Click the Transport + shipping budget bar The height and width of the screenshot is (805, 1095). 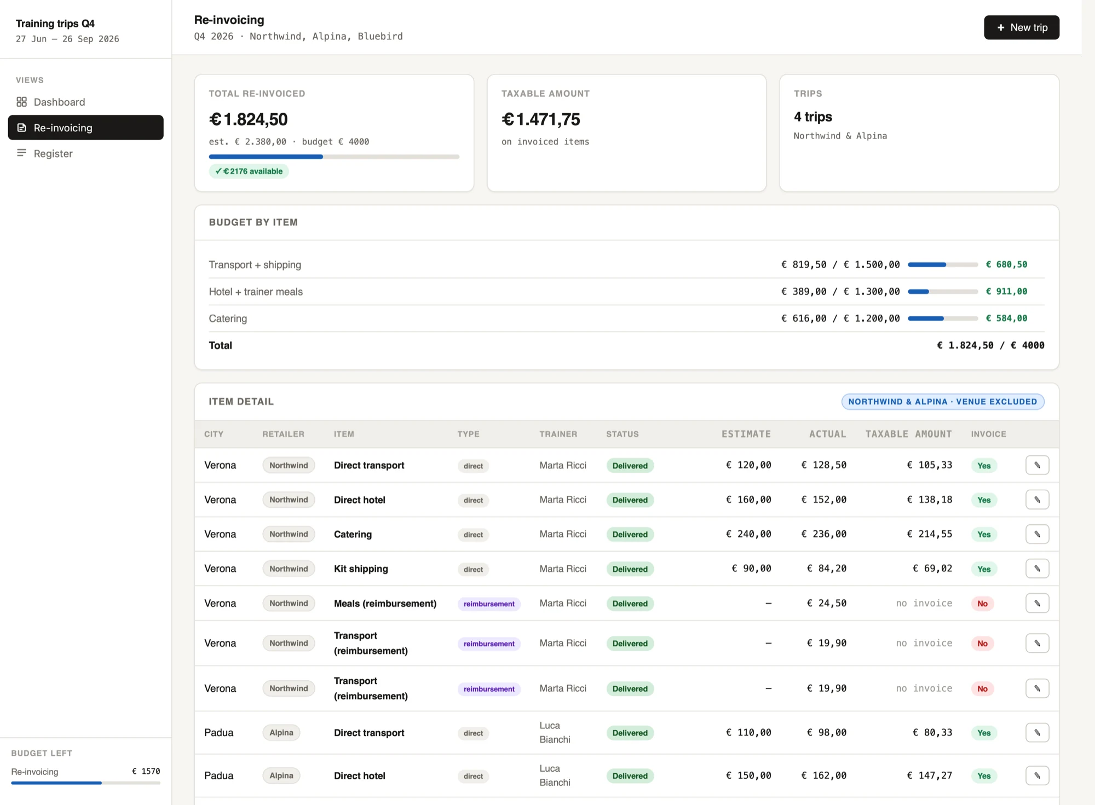point(943,265)
